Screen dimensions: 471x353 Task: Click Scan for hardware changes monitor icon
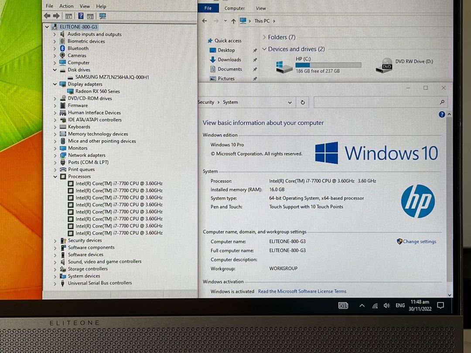click(x=102, y=16)
